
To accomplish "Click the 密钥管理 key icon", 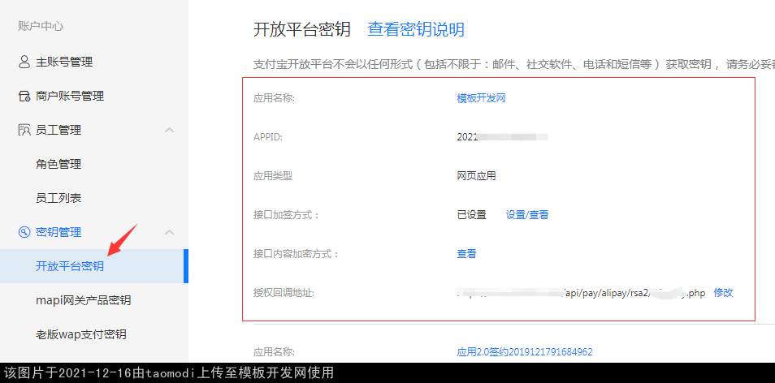I will (24, 232).
